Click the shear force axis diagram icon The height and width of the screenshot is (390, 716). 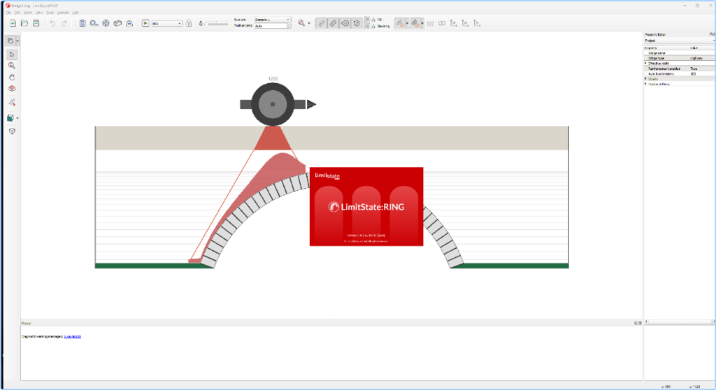477,23
